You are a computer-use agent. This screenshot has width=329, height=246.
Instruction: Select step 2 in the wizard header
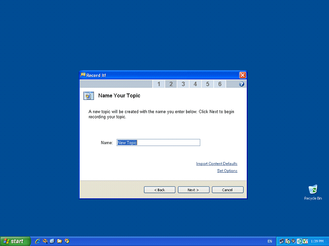pos(171,84)
